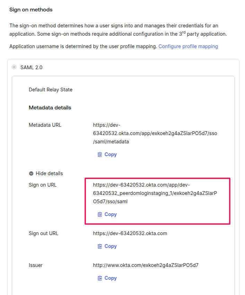Click the clipboard icon under Issuer
The height and width of the screenshot is (295, 245).
tap(100, 278)
